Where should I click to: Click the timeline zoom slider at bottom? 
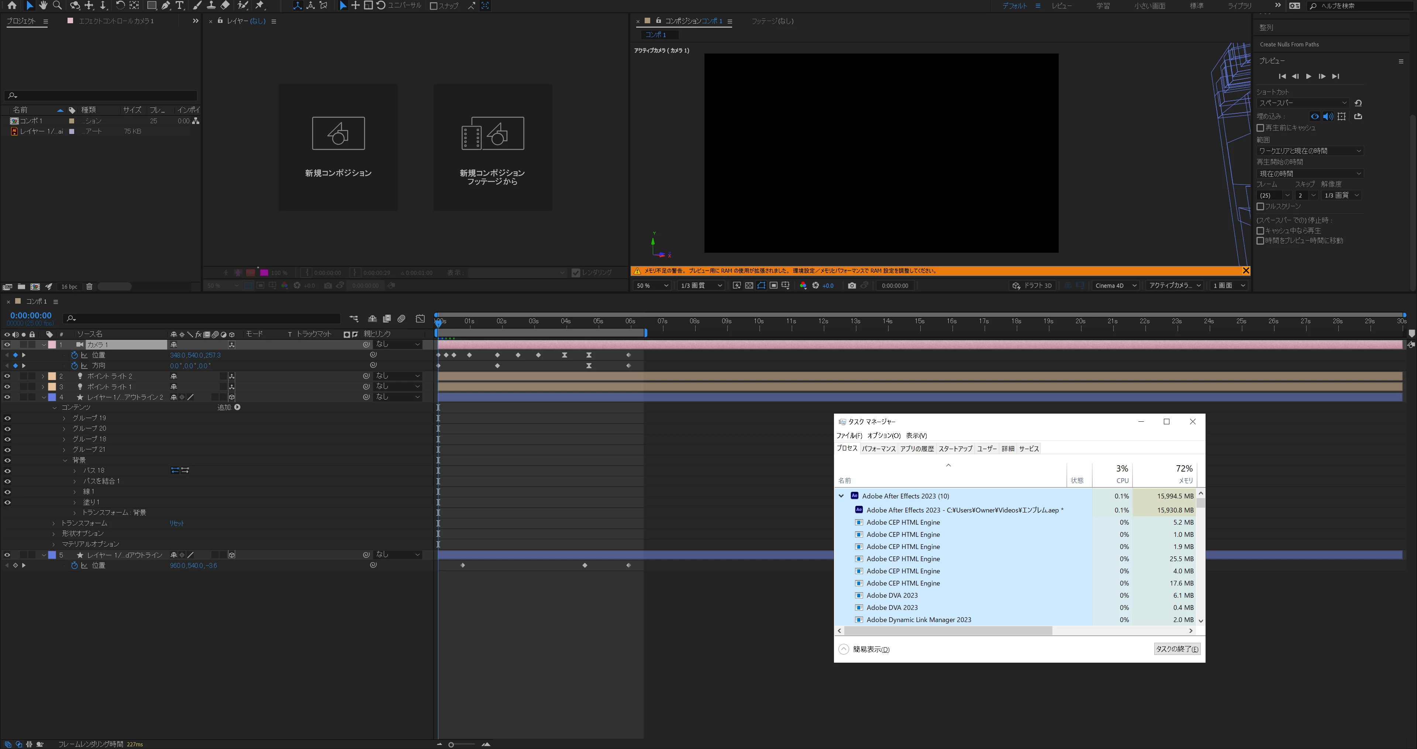click(451, 745)
